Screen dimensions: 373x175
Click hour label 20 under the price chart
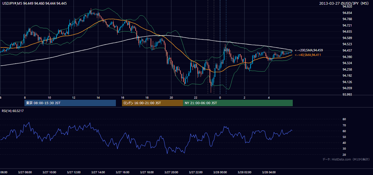tap(171, 97)
